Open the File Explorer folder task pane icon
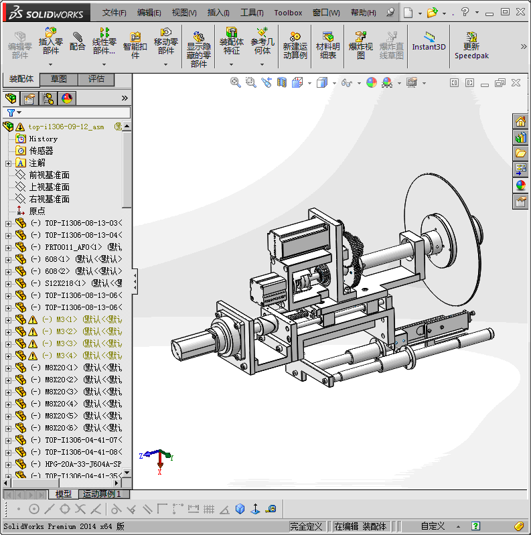531x535 pixels. tap(520, 153)
